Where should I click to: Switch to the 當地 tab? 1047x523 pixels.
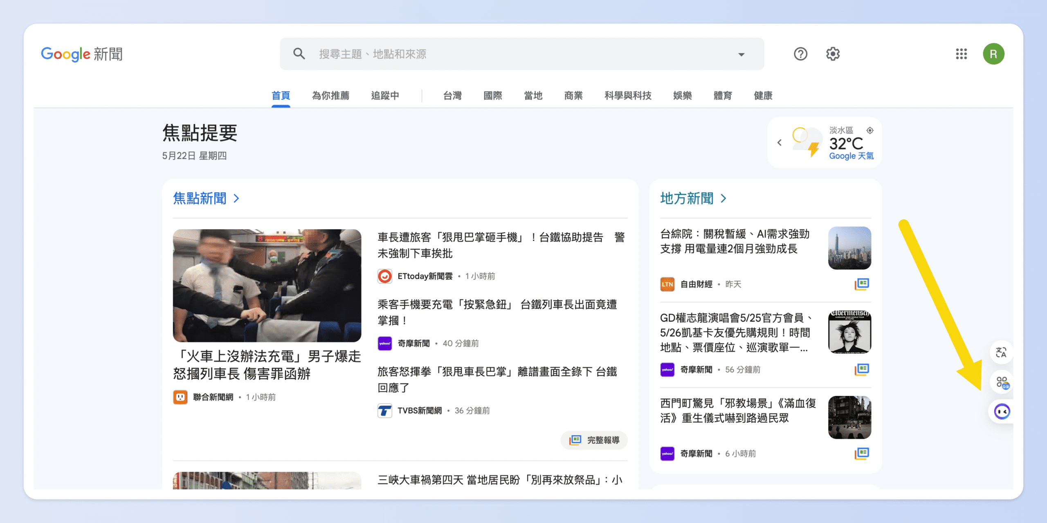[x=533, y=96]
